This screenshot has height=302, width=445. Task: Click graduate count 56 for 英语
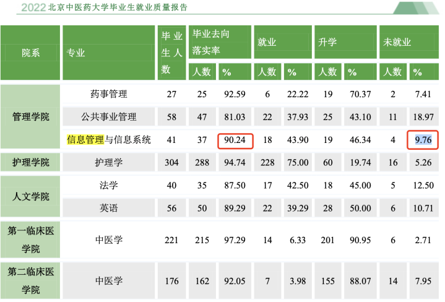[171, 209]
